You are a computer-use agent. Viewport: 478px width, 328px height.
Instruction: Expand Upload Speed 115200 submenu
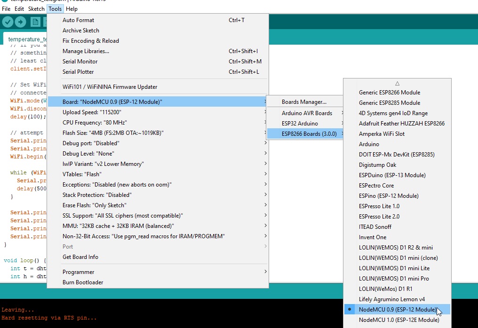pos(158,112)
